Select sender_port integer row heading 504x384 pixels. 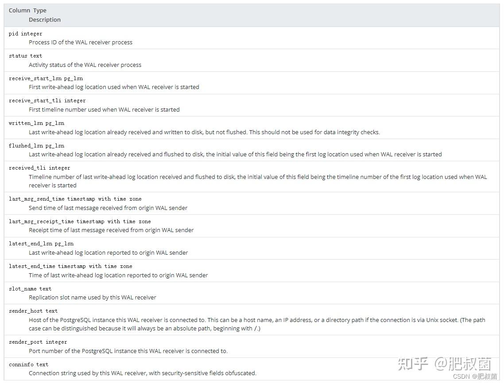[38, 342]
